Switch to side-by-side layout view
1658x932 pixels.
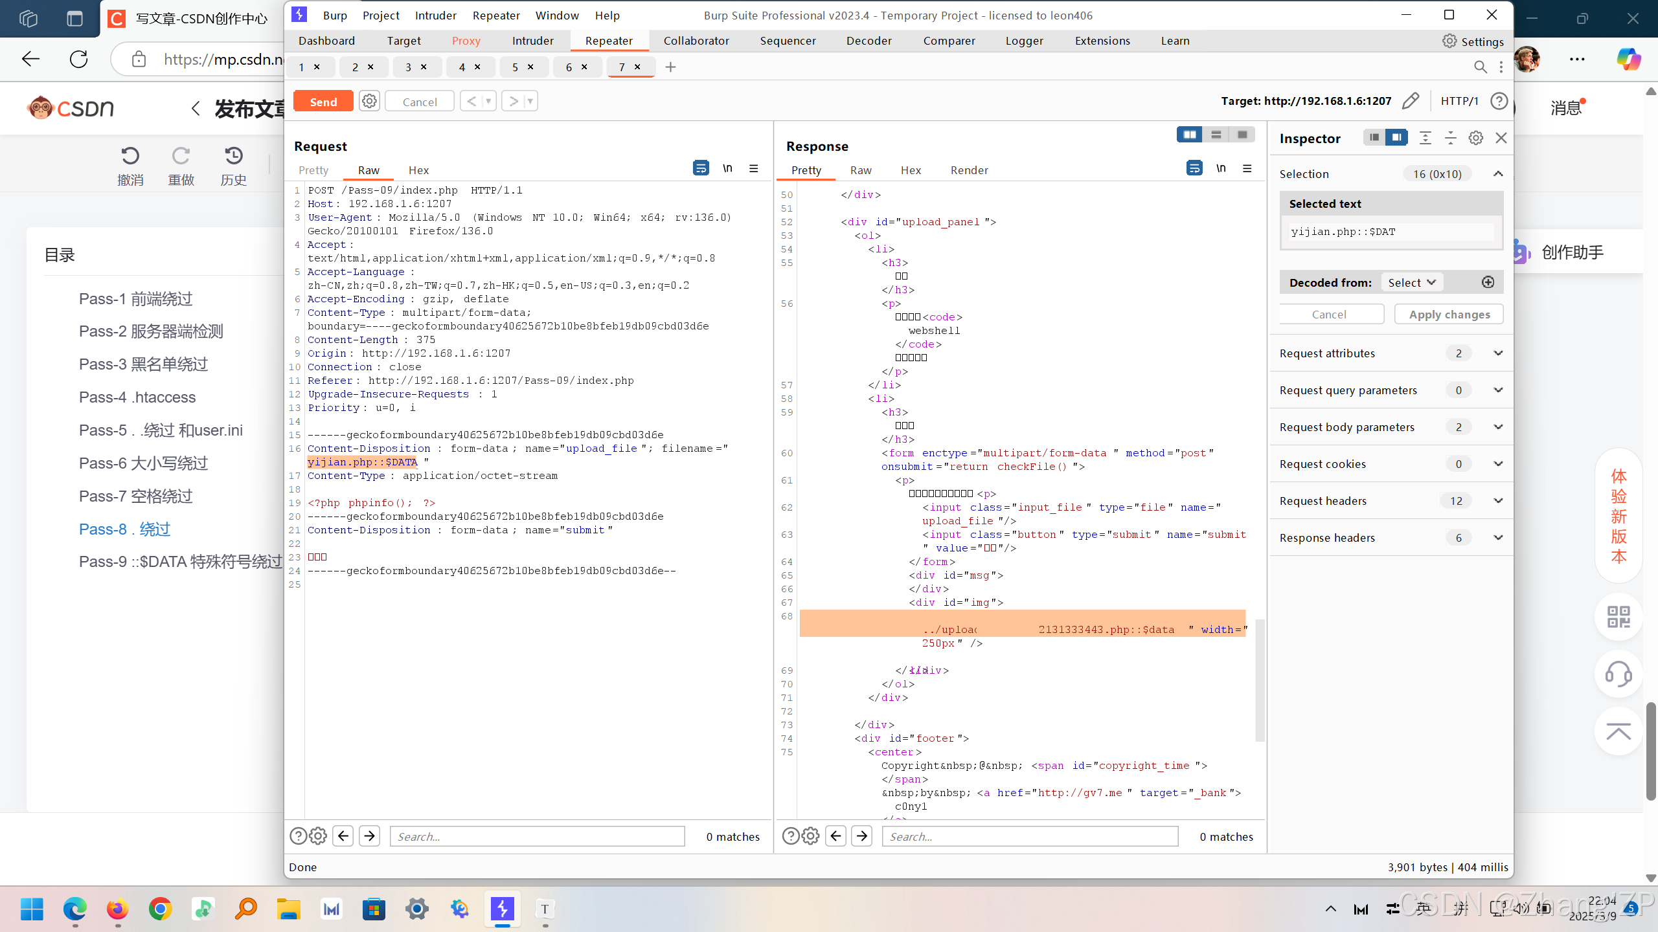[1189, 135]
